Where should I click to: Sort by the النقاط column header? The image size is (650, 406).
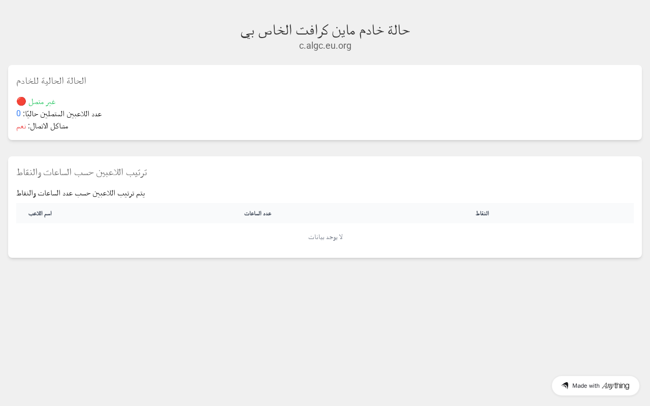click(482, 214)
